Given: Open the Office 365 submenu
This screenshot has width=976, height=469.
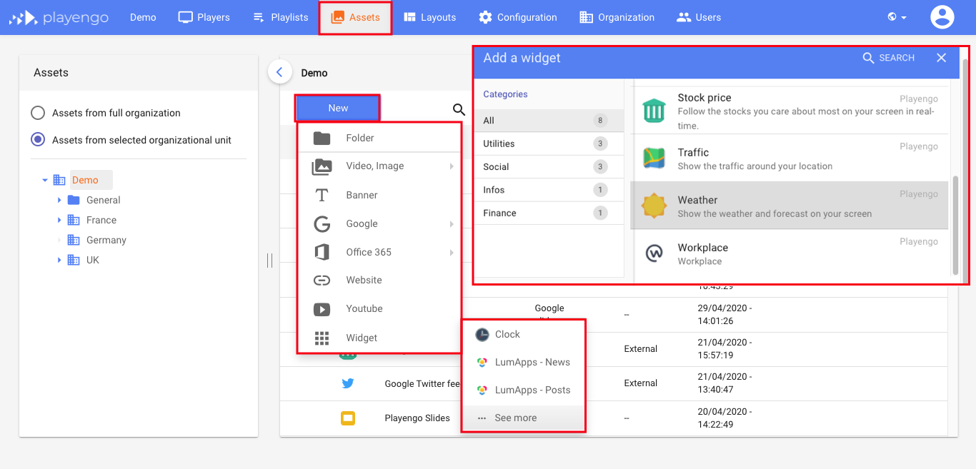Looking at the screenshot, I should tap(379, 252).
